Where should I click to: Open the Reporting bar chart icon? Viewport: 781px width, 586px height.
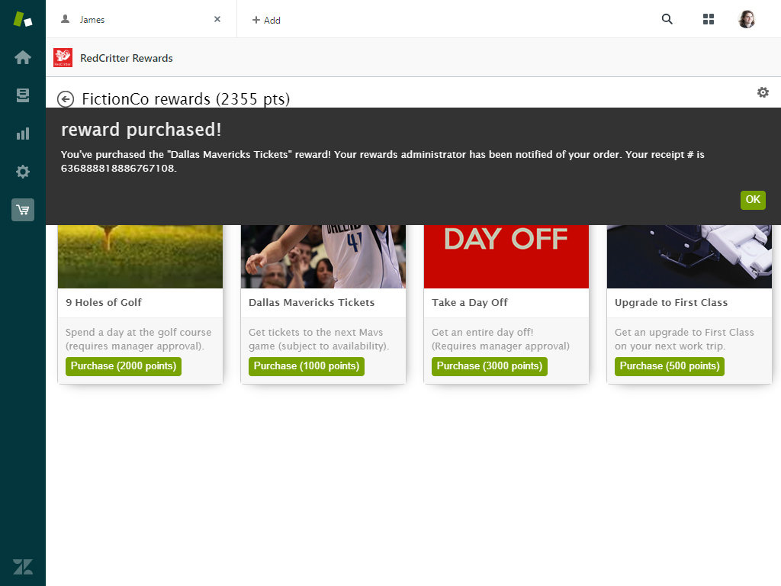[x=23, y=134]
